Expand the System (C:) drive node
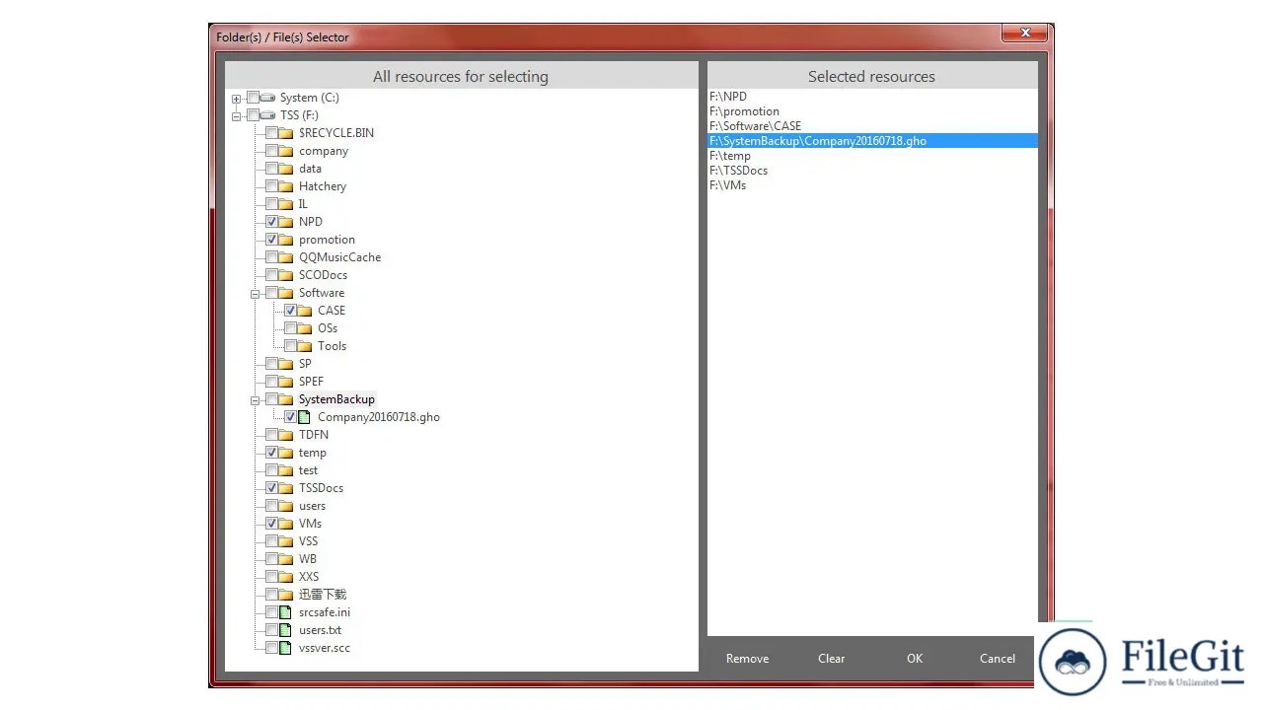 (236, 99)
